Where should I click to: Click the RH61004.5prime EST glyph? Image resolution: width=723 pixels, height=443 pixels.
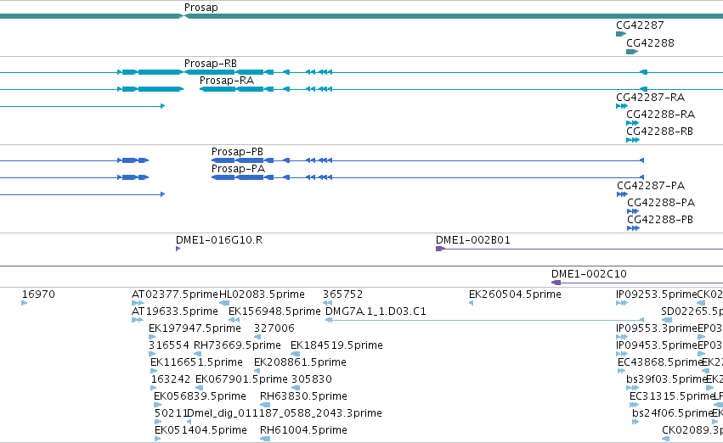(265, 439)
